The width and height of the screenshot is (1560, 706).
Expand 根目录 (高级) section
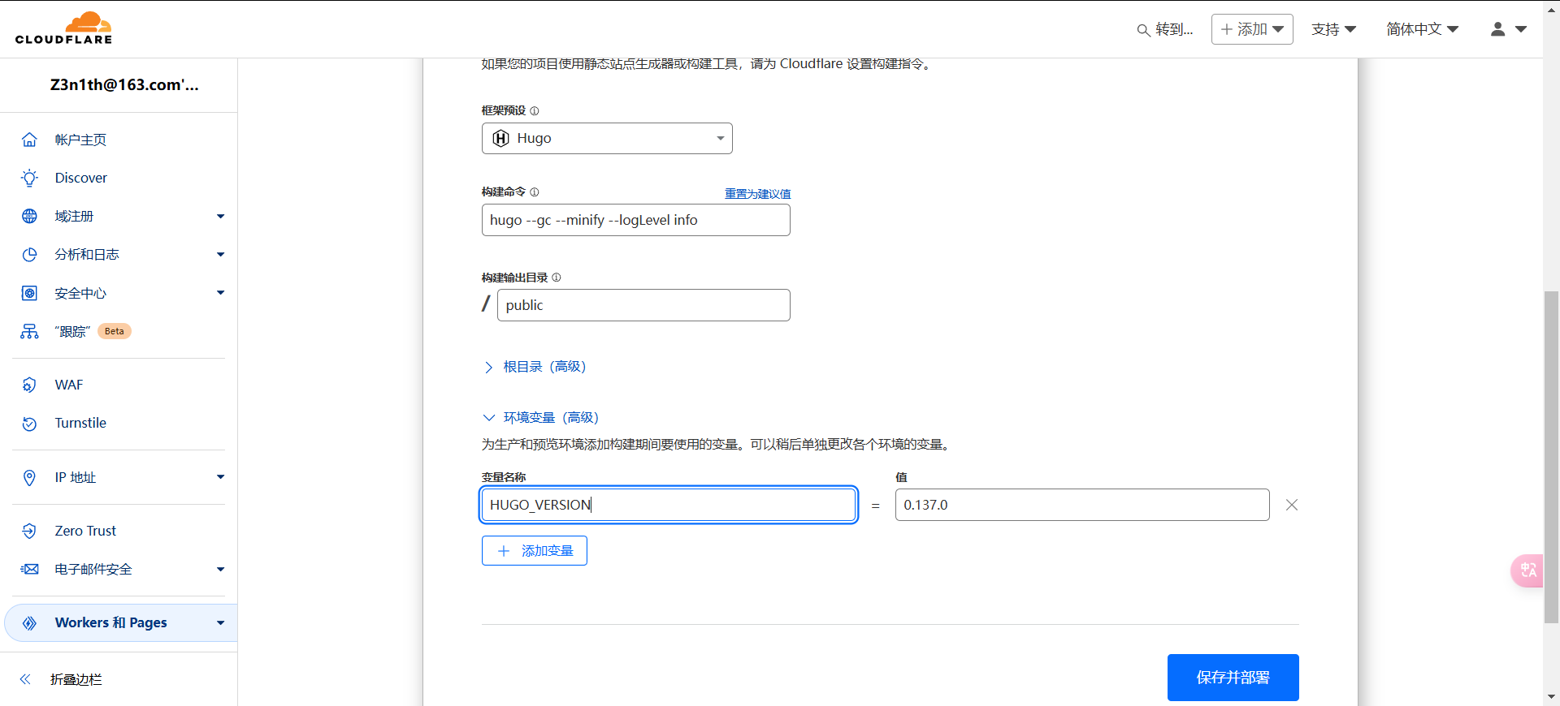(x=535, y=367)
